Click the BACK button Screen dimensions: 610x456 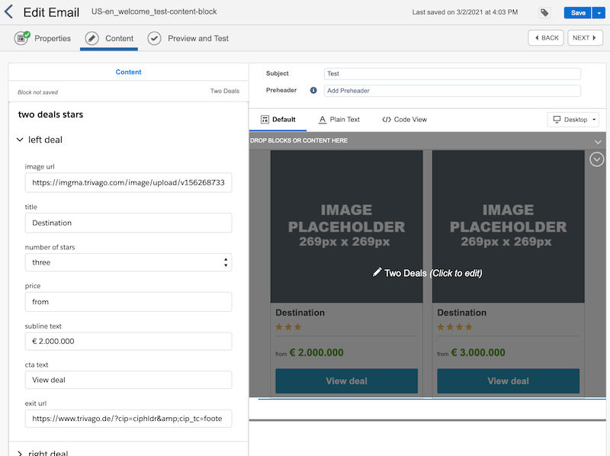(546, 38)
